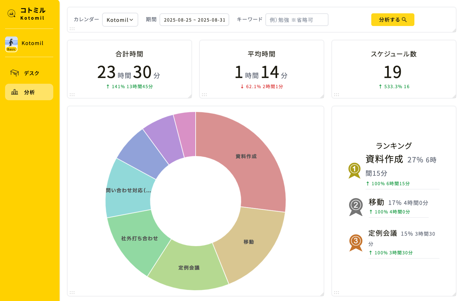Click the resize corner of 平均時間 card
461x301 pixels.
322,96
